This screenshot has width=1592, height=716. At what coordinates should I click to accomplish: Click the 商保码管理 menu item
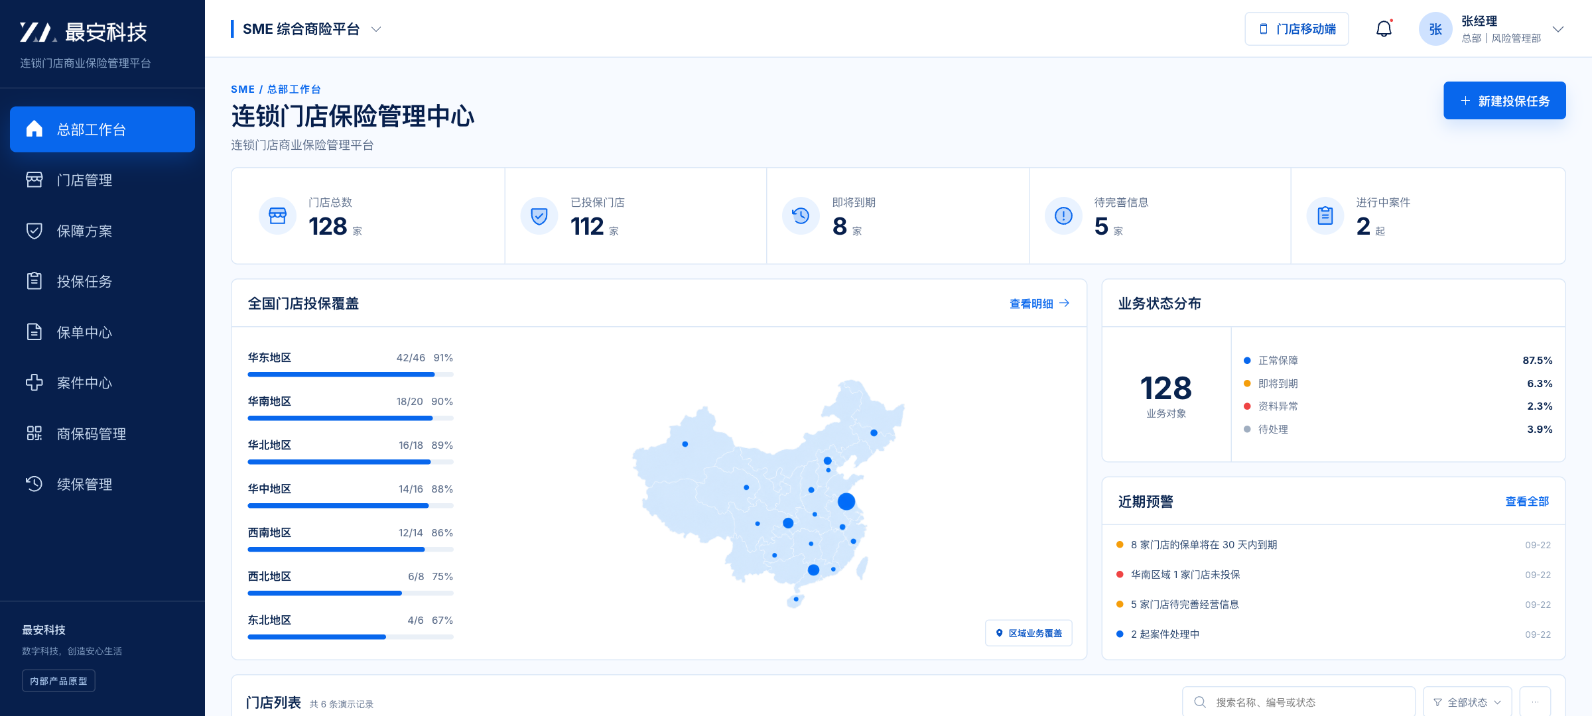(102, 434)
